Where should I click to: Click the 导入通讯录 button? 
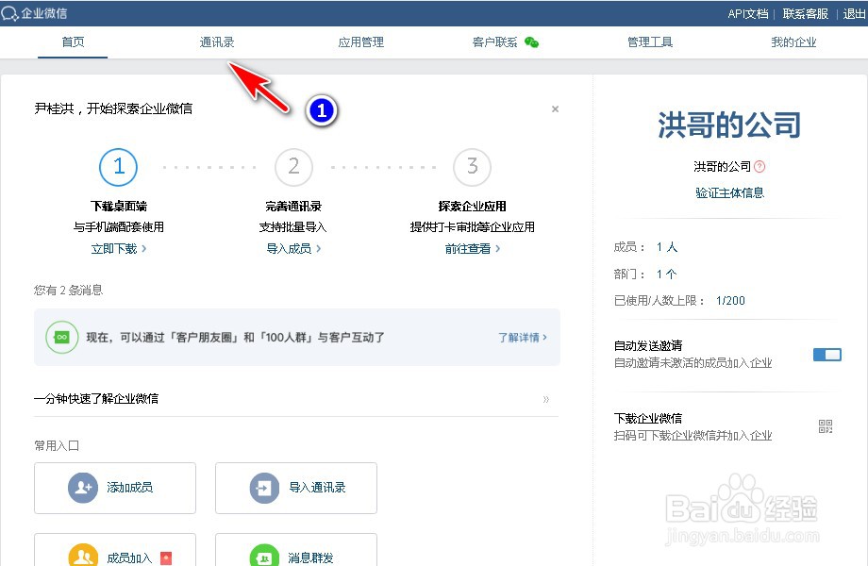[296, 488]
